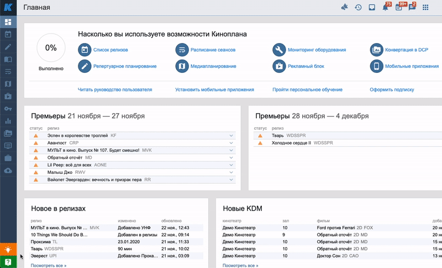Click the Оформить подписку link
Image resolution: width=442 pixels, height=268 pixels.
(x=392, y=89)
